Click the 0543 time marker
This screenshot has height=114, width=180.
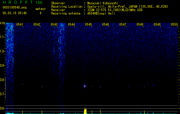tap(54, 25)
